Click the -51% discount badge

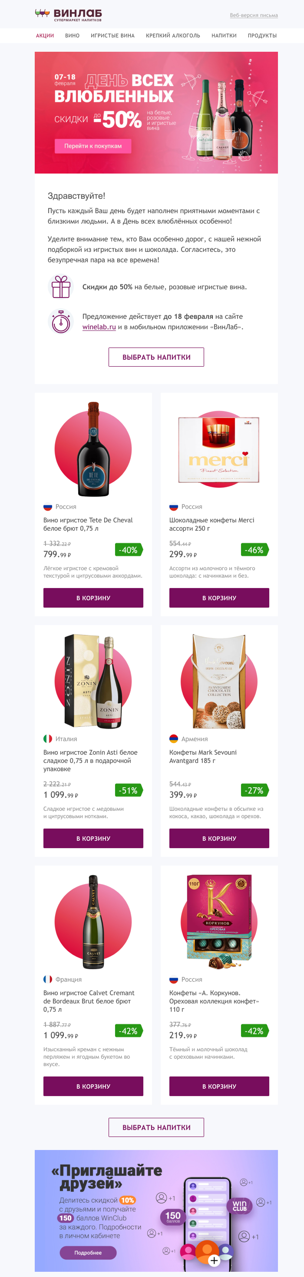pyautogui.click(x=129, y=790)
